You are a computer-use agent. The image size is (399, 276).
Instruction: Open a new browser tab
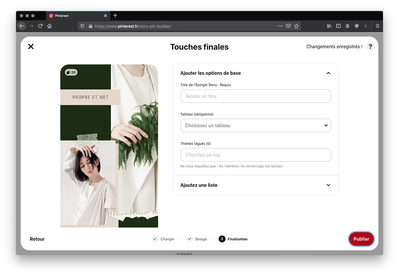coord(115,16)
